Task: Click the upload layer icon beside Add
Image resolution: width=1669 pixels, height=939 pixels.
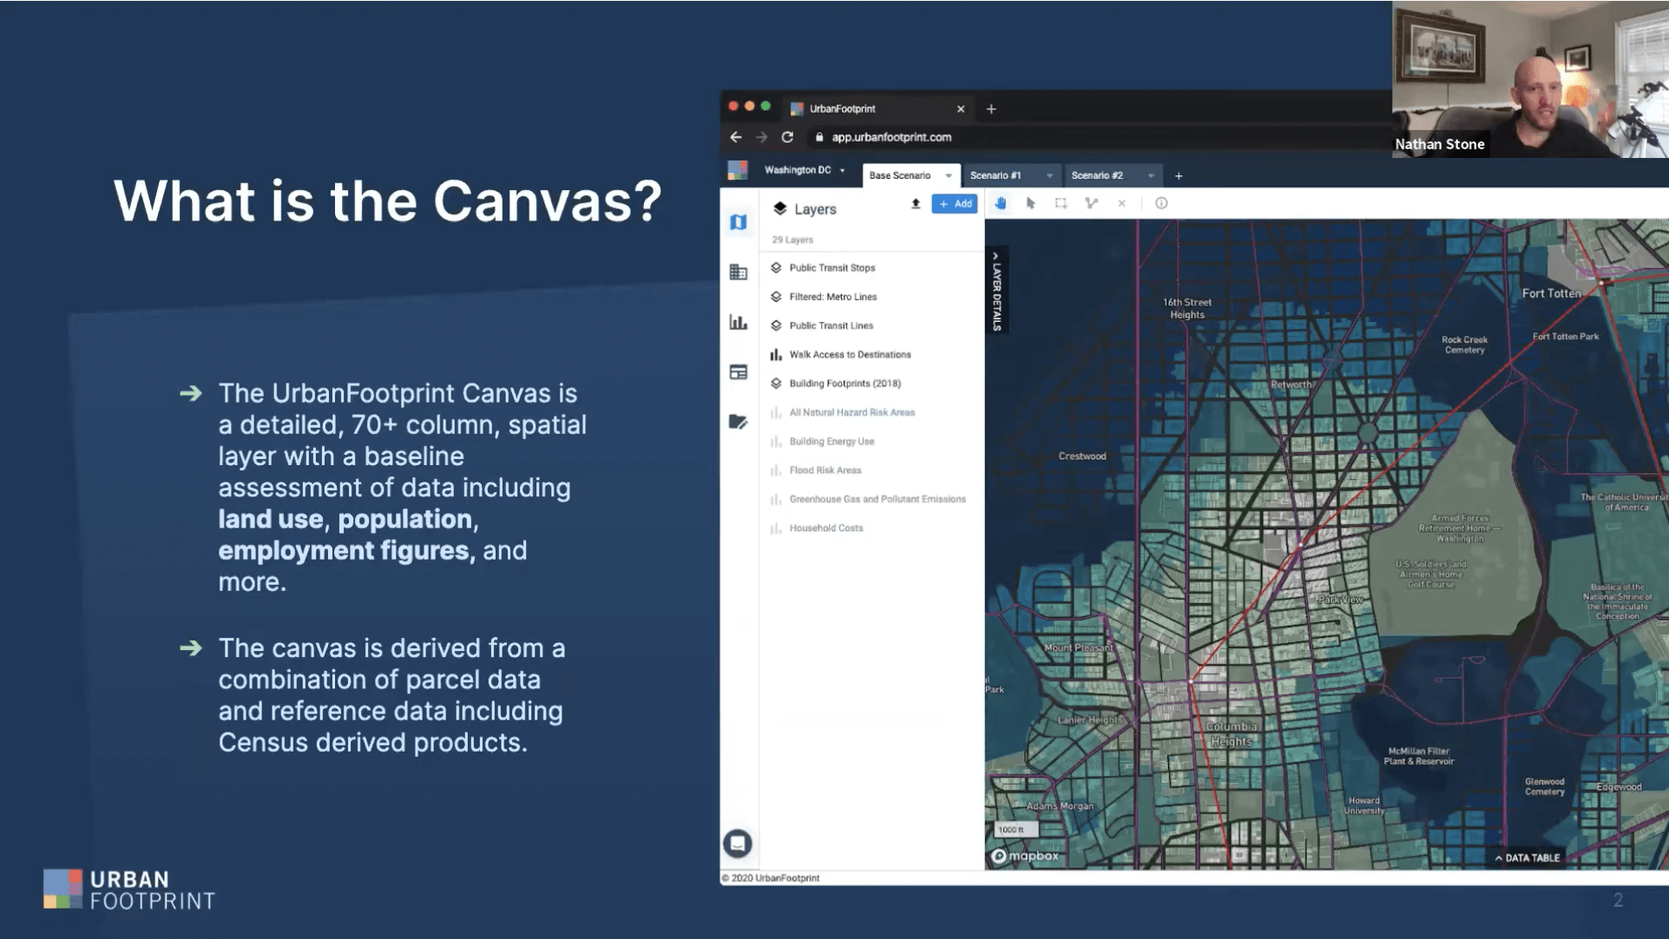Action: point(916,204)
